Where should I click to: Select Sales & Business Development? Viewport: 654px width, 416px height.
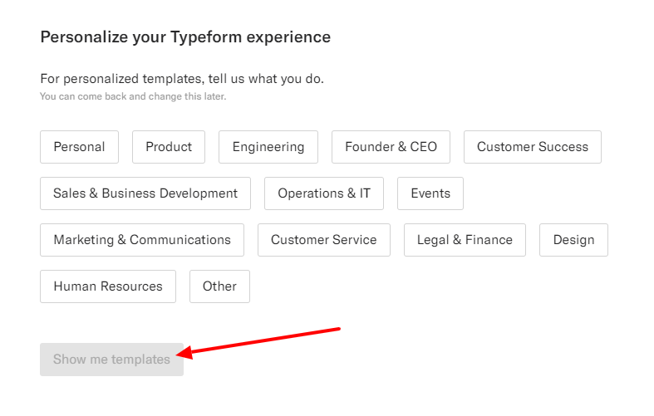pos(145,193)
